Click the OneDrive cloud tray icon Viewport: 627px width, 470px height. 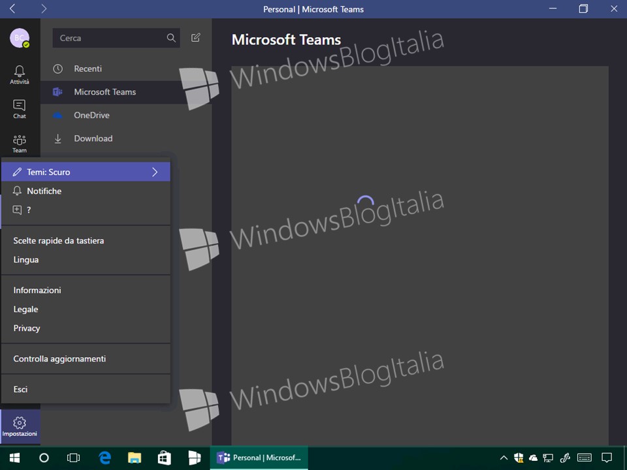click(533, 458)
